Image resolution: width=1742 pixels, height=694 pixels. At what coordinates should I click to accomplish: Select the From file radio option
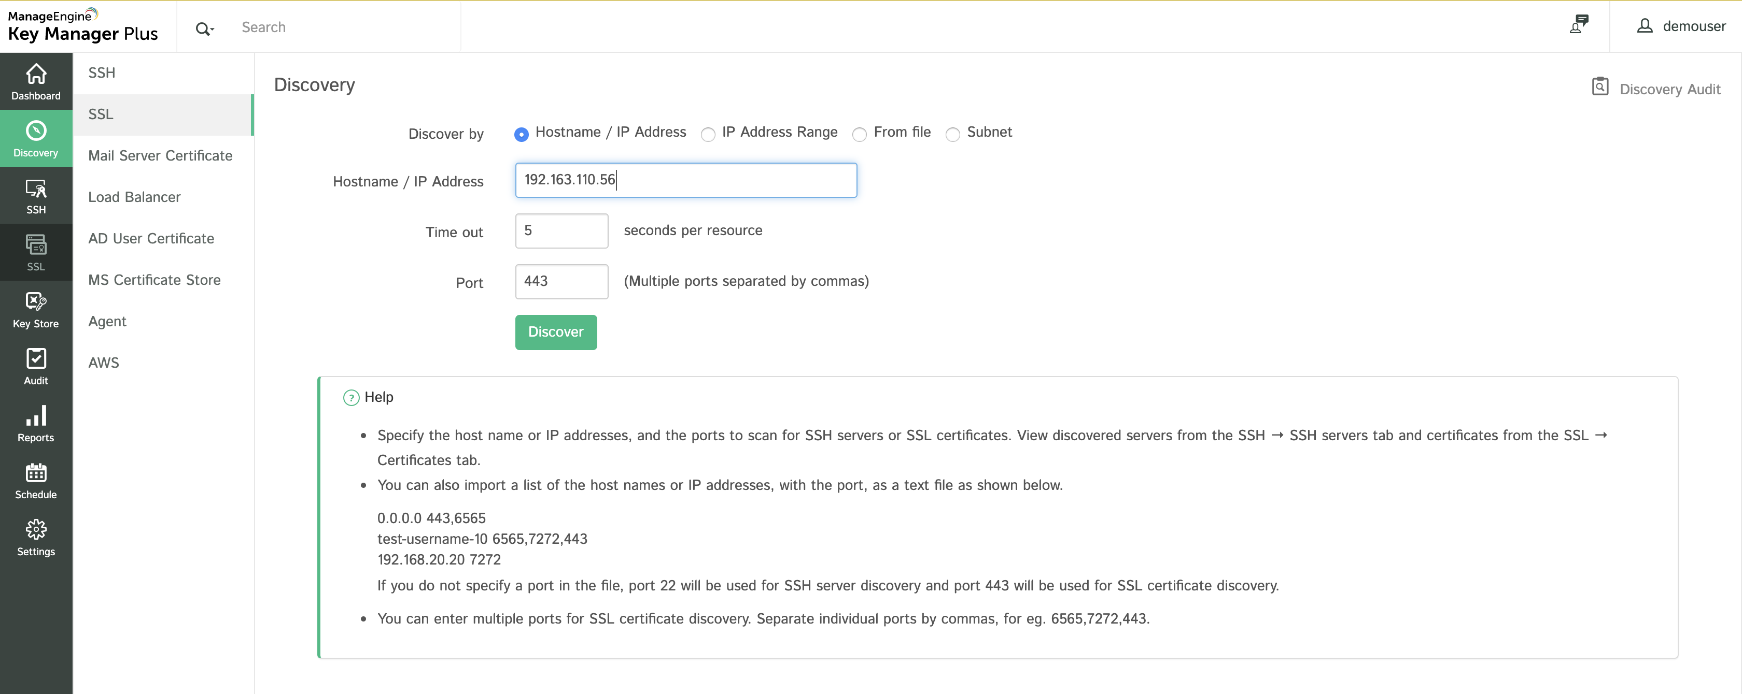click(x=859, y=135)
